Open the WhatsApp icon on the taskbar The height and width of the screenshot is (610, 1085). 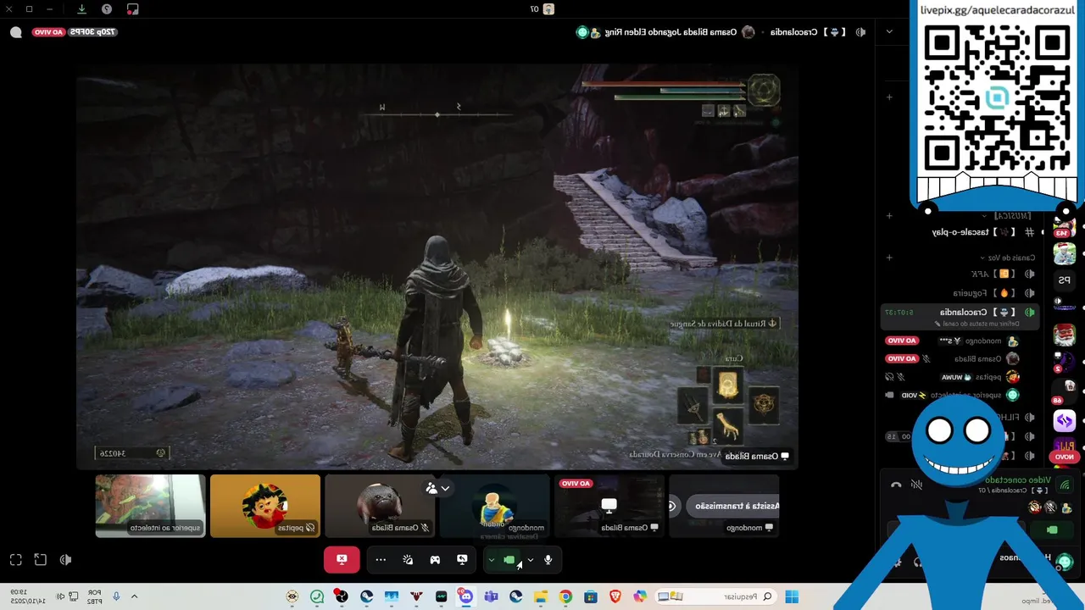[x=317, y=596]
